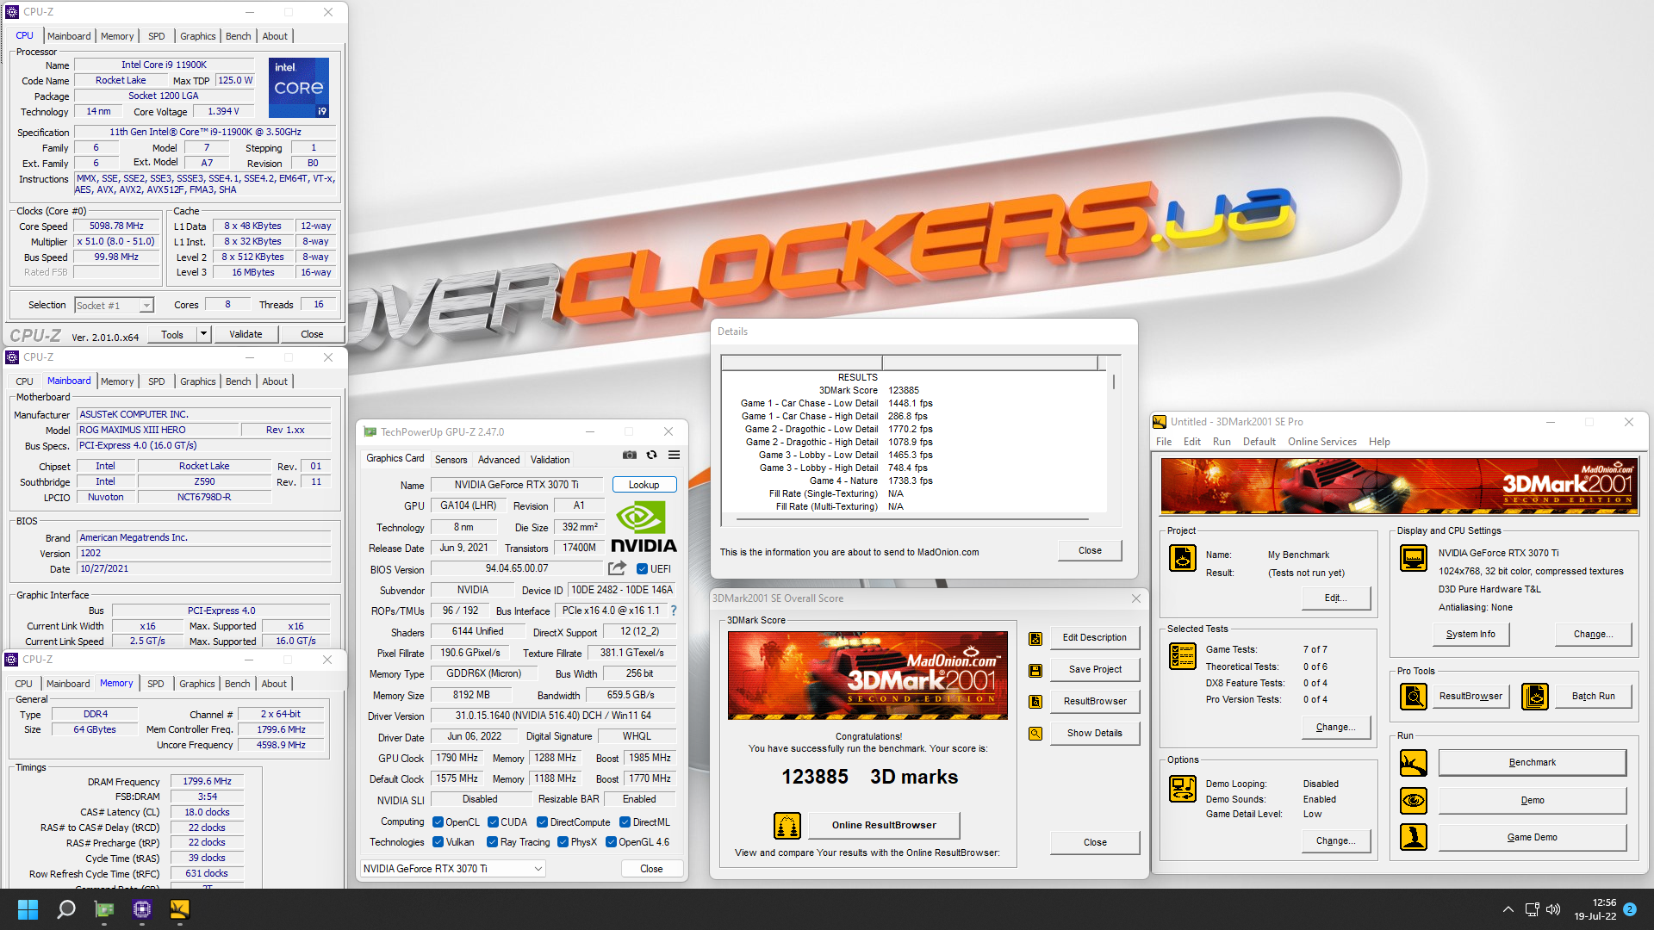Click the CPU-Z taskbar icon

coord(142,909)
